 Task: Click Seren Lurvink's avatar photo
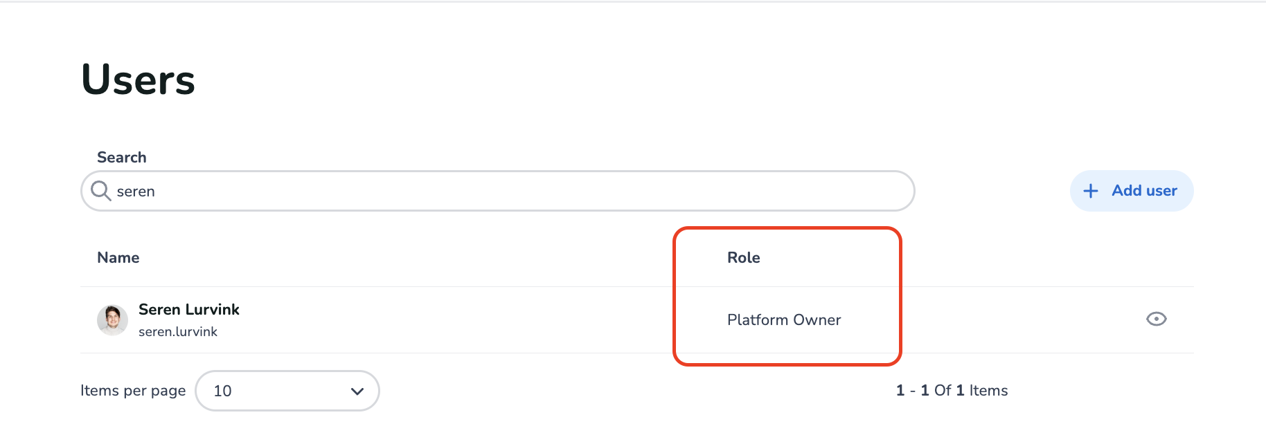(x=112, y=320)
